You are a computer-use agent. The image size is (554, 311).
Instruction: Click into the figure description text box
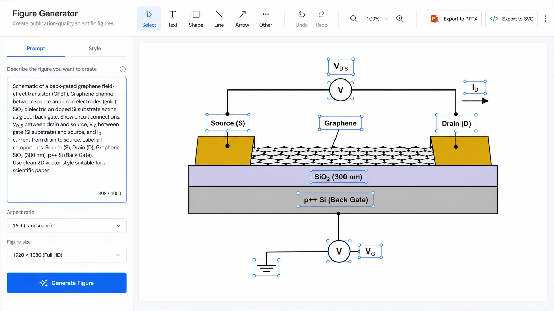coord(66,140)
